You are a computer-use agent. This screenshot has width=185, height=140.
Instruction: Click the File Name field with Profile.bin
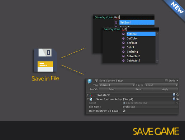pos(151,107)
